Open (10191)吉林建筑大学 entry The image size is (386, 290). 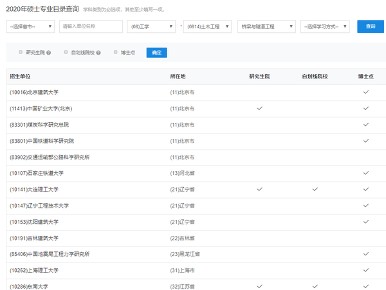(x=34, y=238)
